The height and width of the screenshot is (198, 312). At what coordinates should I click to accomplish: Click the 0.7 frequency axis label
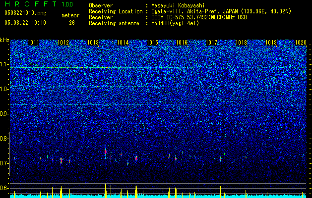(4, 163)
